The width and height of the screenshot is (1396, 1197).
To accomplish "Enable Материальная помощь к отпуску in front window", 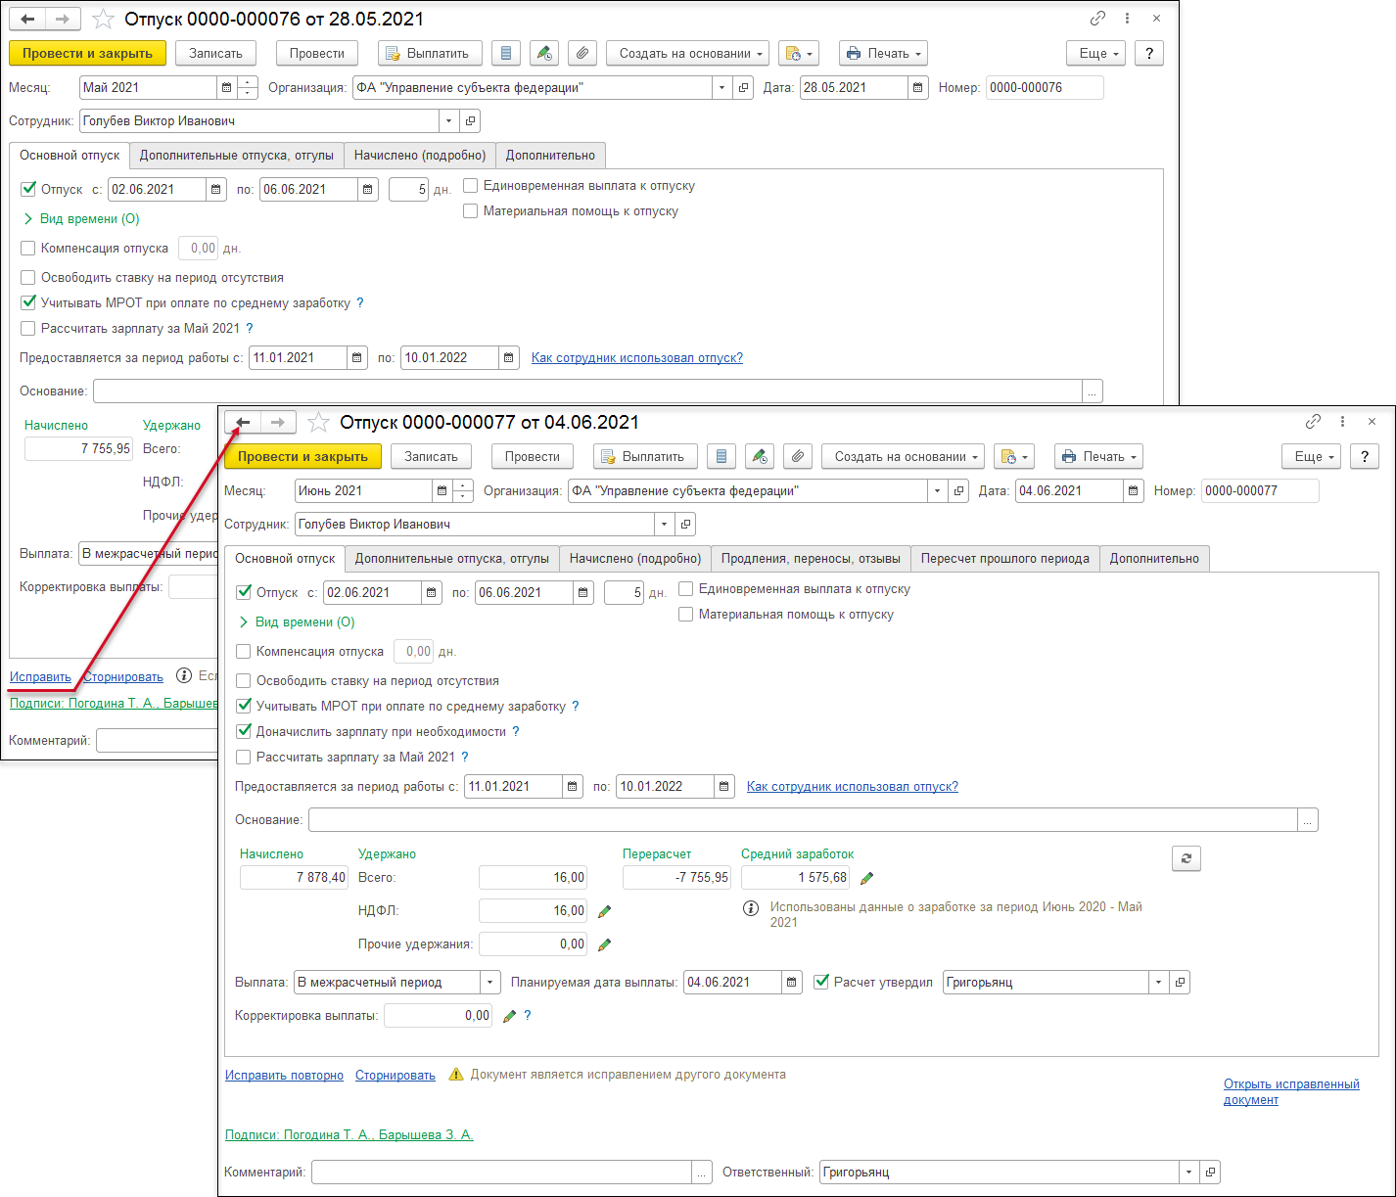I will pos(686,614).
